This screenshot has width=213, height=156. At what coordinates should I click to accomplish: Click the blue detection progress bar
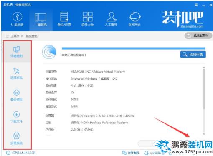(134, 48)
